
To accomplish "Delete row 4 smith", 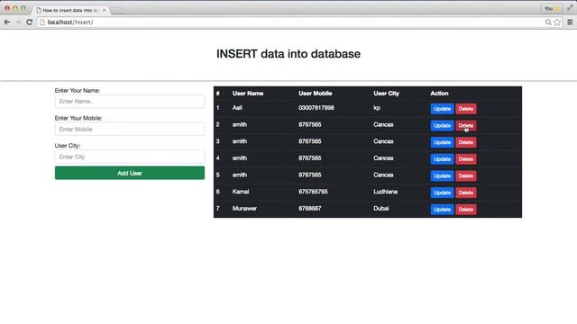I will coord(466,159).
